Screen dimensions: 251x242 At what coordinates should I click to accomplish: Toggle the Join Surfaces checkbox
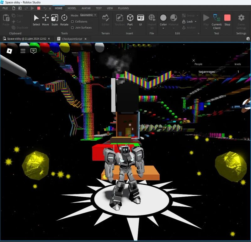pos(72,28)
